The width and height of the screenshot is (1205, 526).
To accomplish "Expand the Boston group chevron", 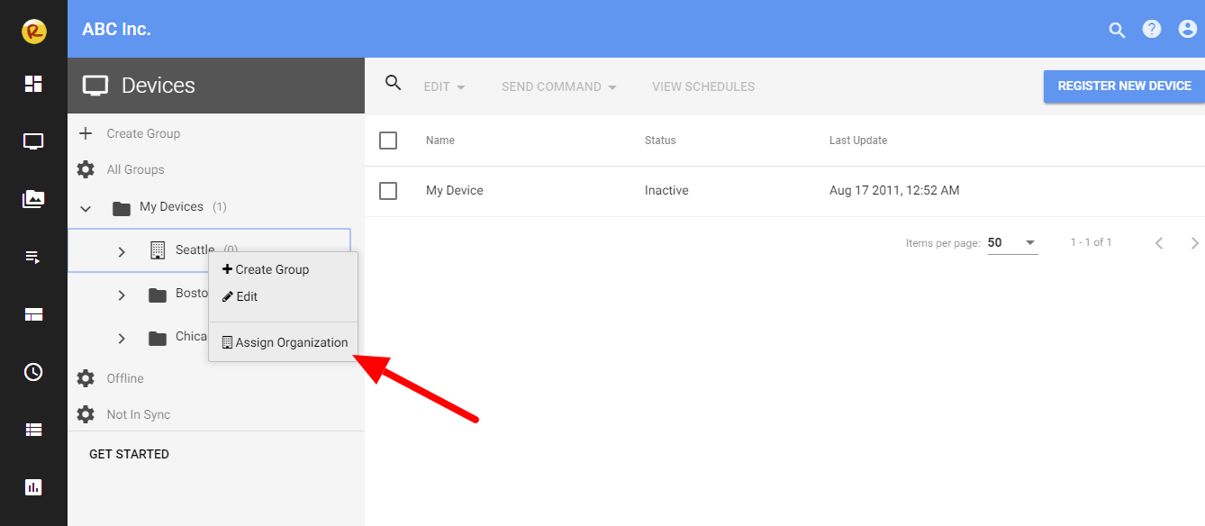I will [122, 295].
